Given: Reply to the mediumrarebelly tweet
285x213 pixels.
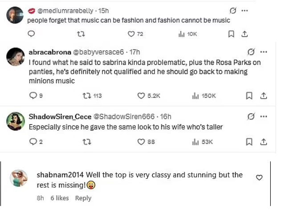Looking at the screenshot, I should 31,34.
